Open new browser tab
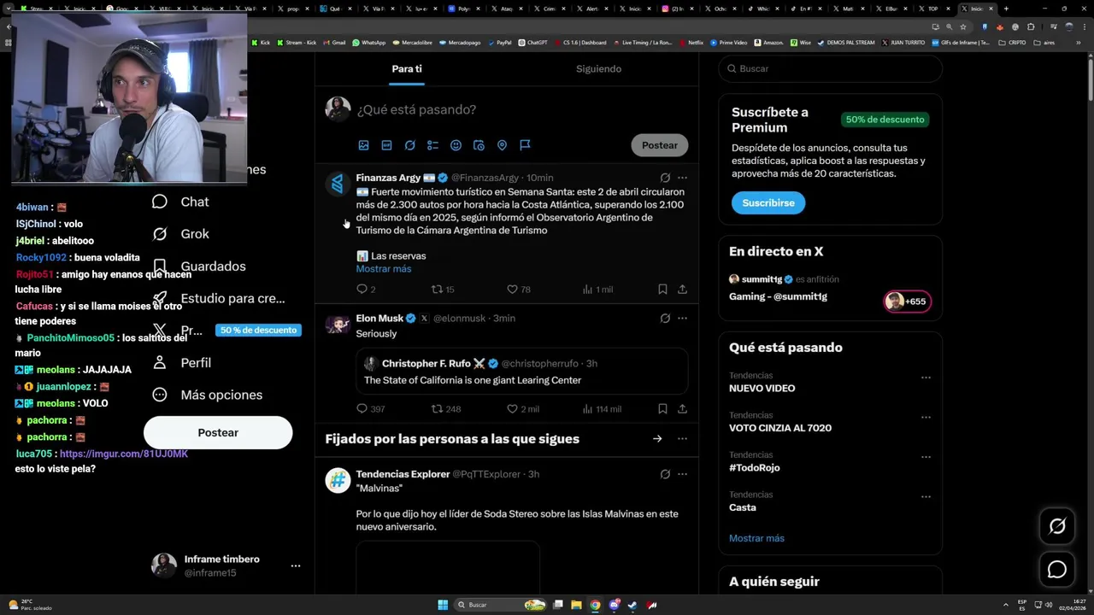This screenshot has height=615, width=1094. (1006, 9)
